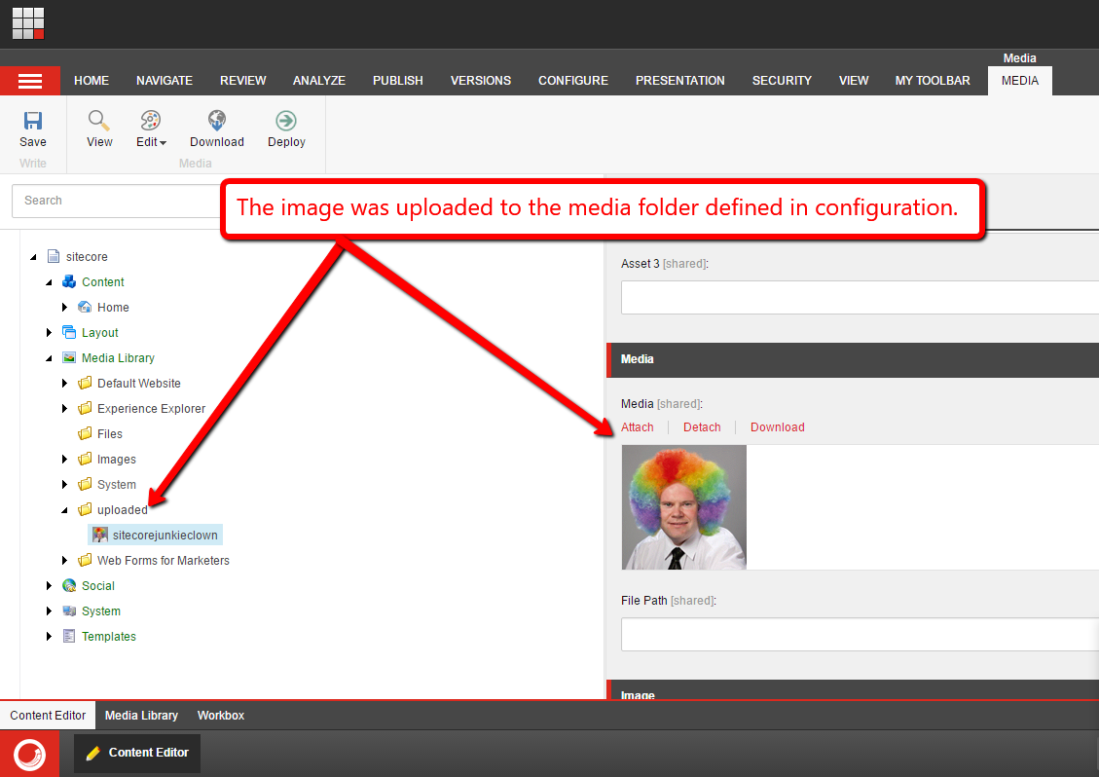The image size is (1099, 777).
Task: Switch to the Media Library bottom tab
Action: [x=141, y=716]
